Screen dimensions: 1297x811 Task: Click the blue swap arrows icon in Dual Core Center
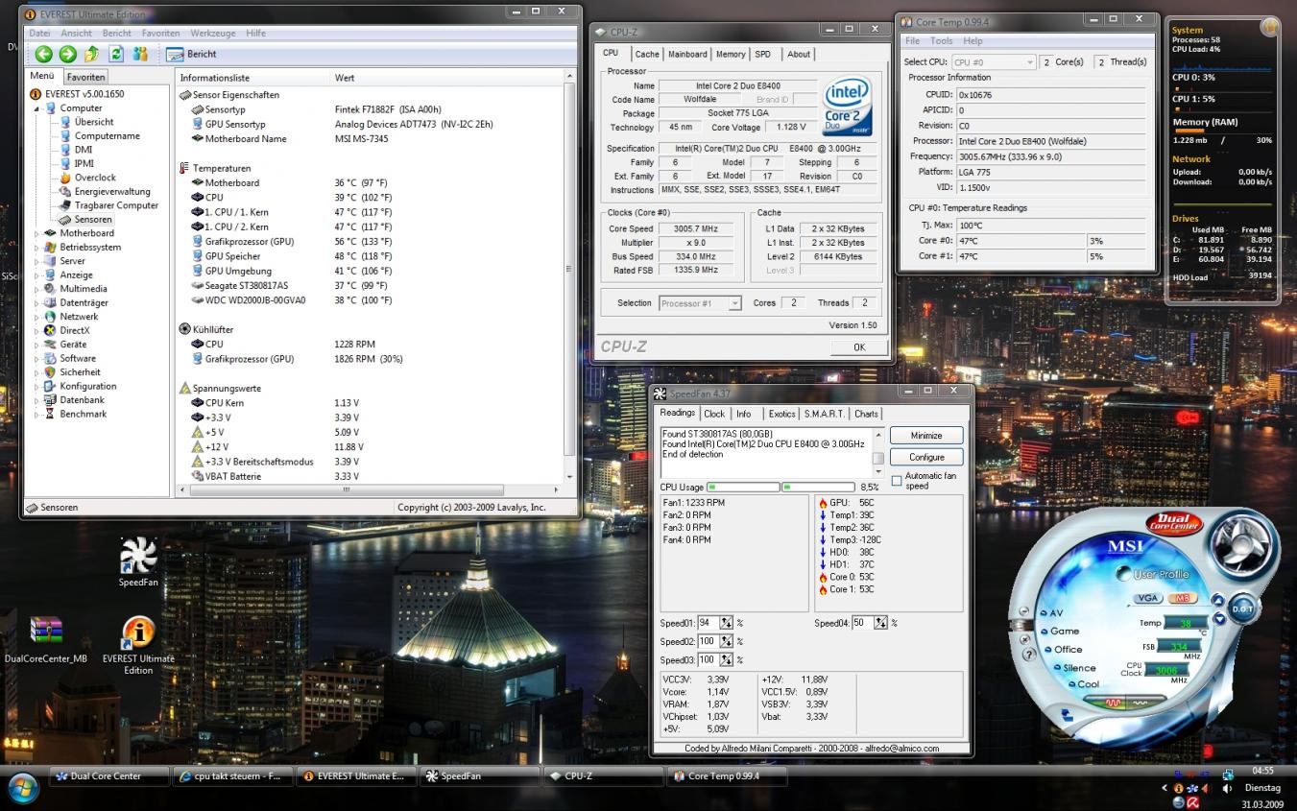click(x=1067, y=714)
